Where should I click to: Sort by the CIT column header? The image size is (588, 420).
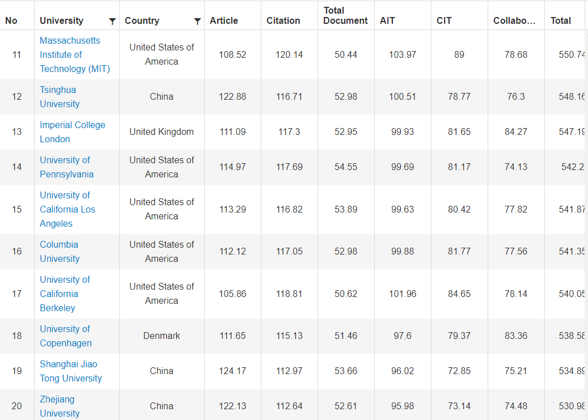tap(444, 20)
